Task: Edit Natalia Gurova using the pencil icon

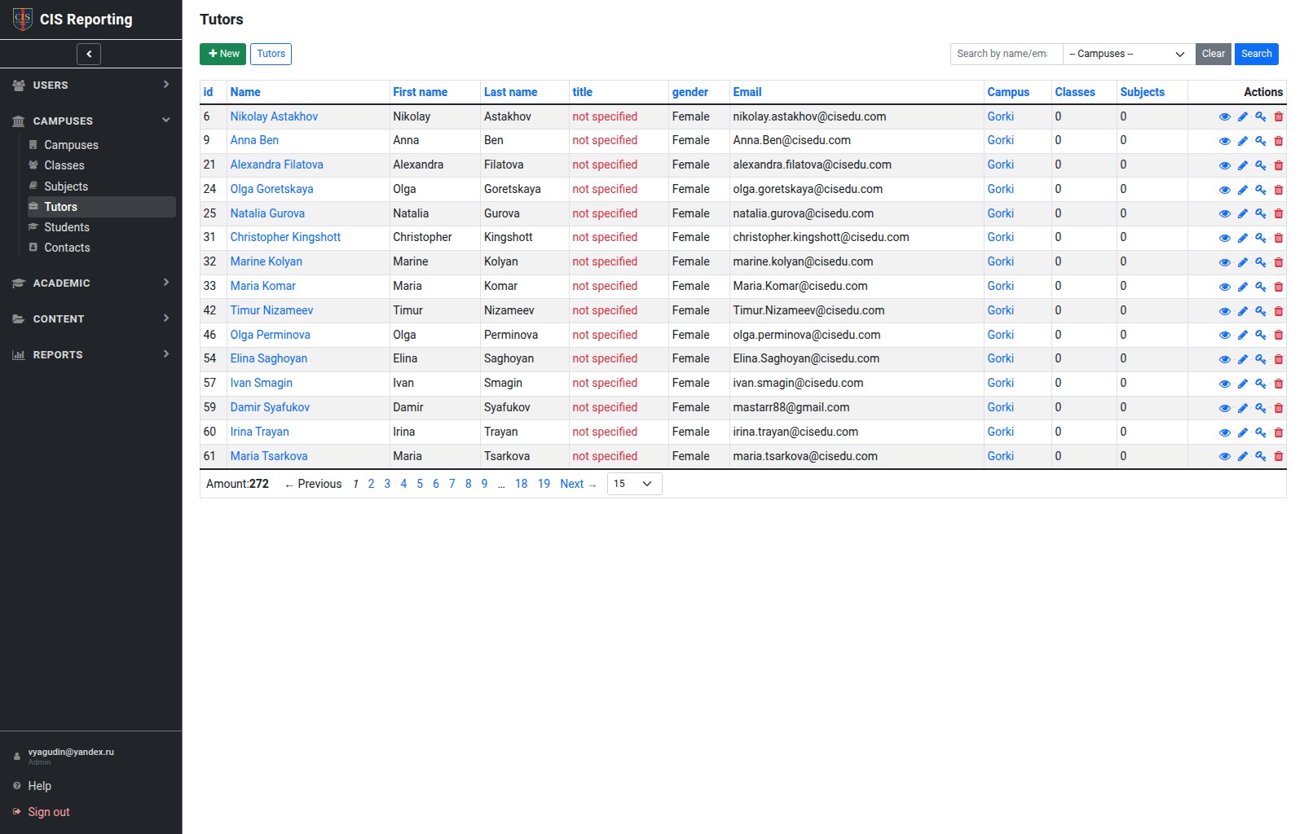Action: (x=1243, y=214)
